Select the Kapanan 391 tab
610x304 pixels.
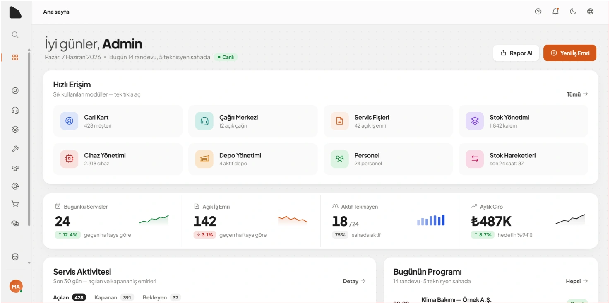pos(114,297)
